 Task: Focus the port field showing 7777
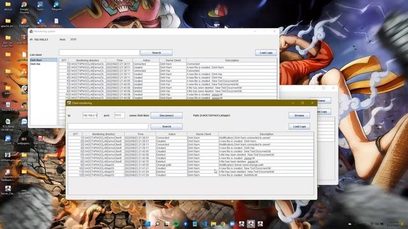[119, 115]
